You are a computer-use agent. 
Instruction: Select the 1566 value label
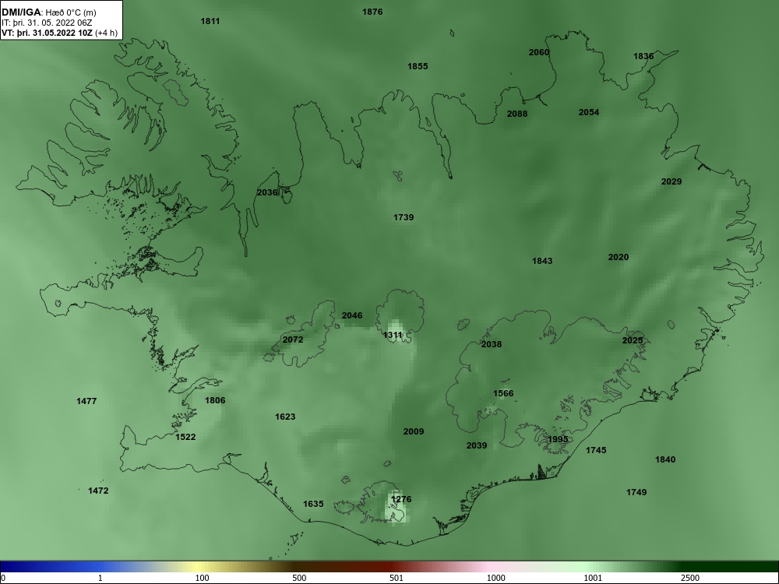tap(503, 394)
